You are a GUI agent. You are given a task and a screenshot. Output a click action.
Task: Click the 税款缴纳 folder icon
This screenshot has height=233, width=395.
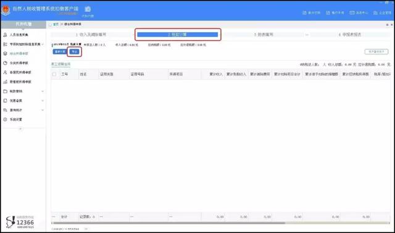tap(5, 91)
